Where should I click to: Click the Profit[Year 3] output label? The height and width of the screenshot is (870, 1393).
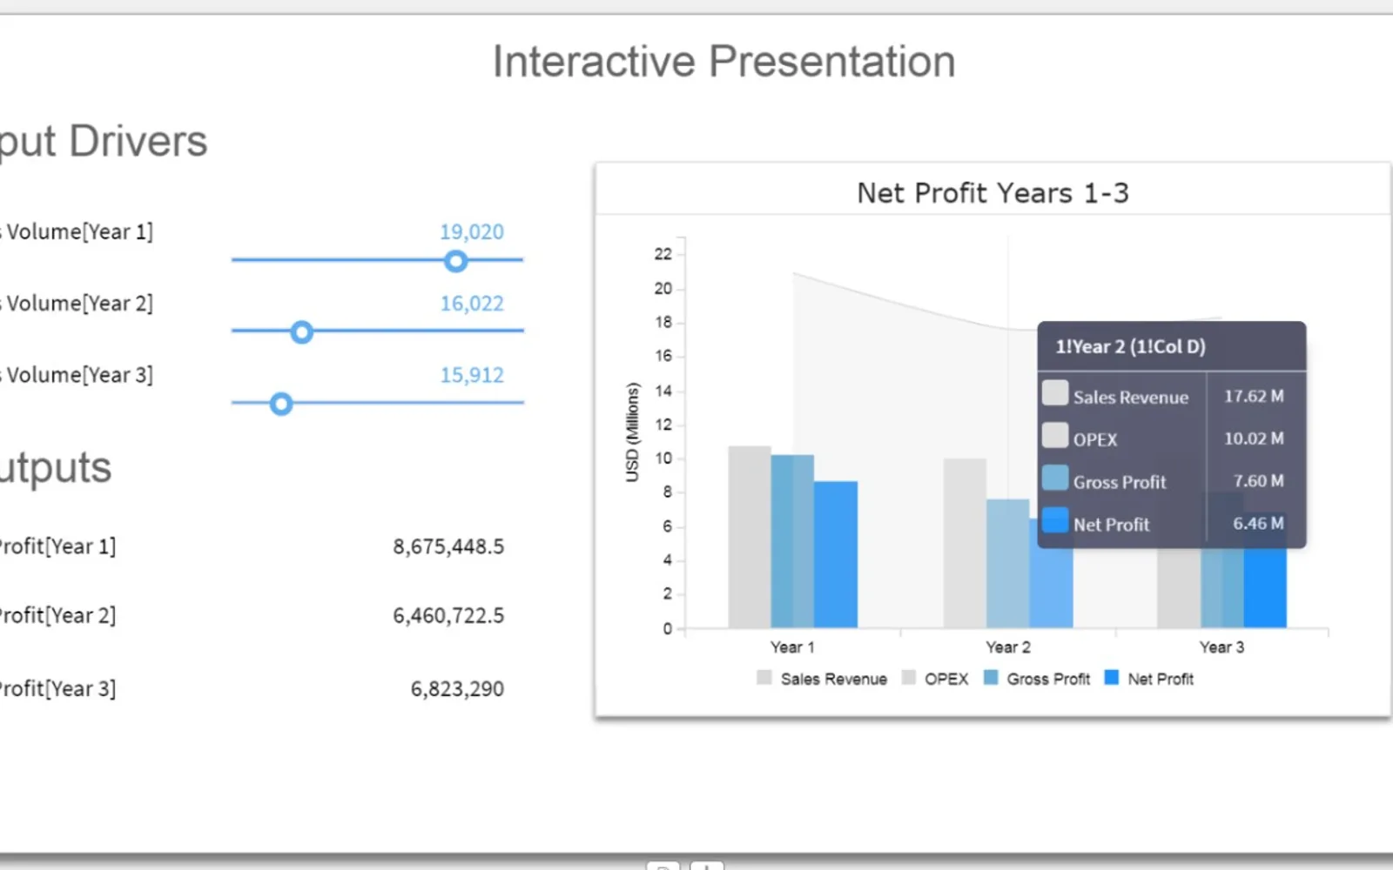click(57, 689)
